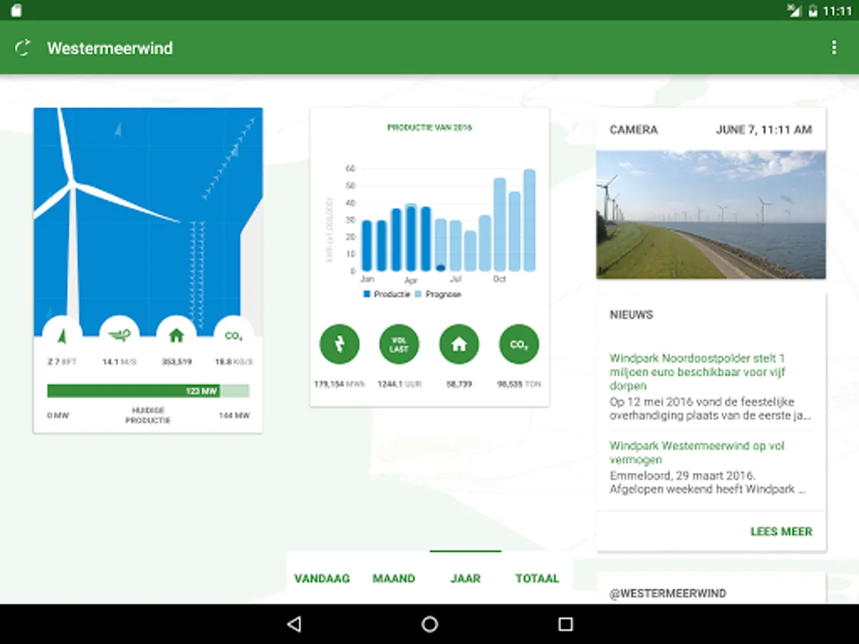The height and width of the screenshot is (644, 859).
Task: Tap the 11:11 clock in status bar
Action: click(838, 11)
